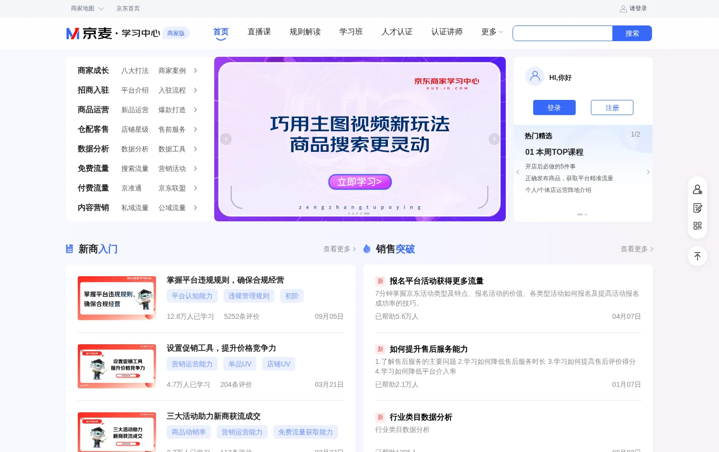Open the 人才认证 tab
719x452 pixels.
click(397, 32)
